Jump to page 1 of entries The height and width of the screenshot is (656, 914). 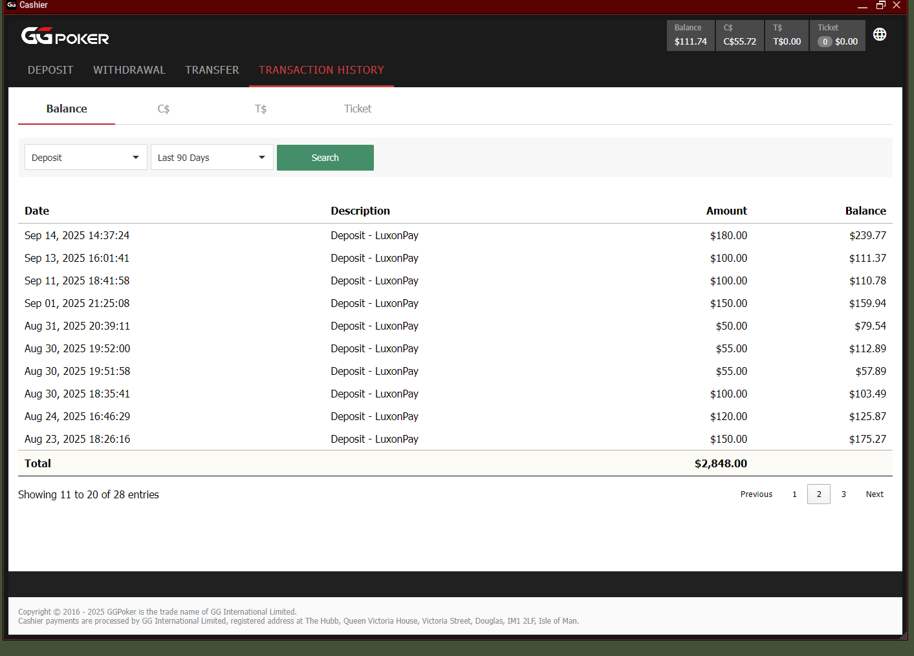coord(794,494)
